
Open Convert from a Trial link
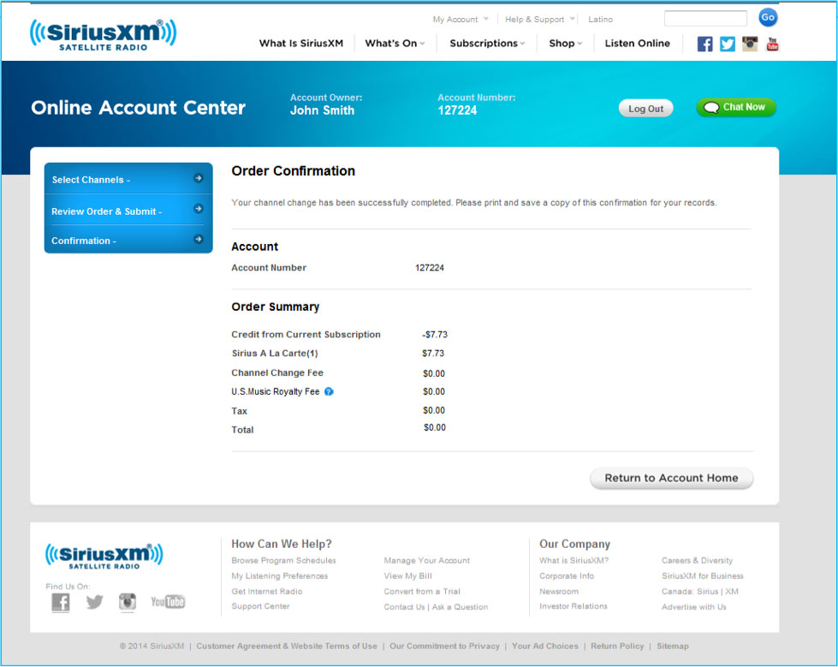click(422, 592)
